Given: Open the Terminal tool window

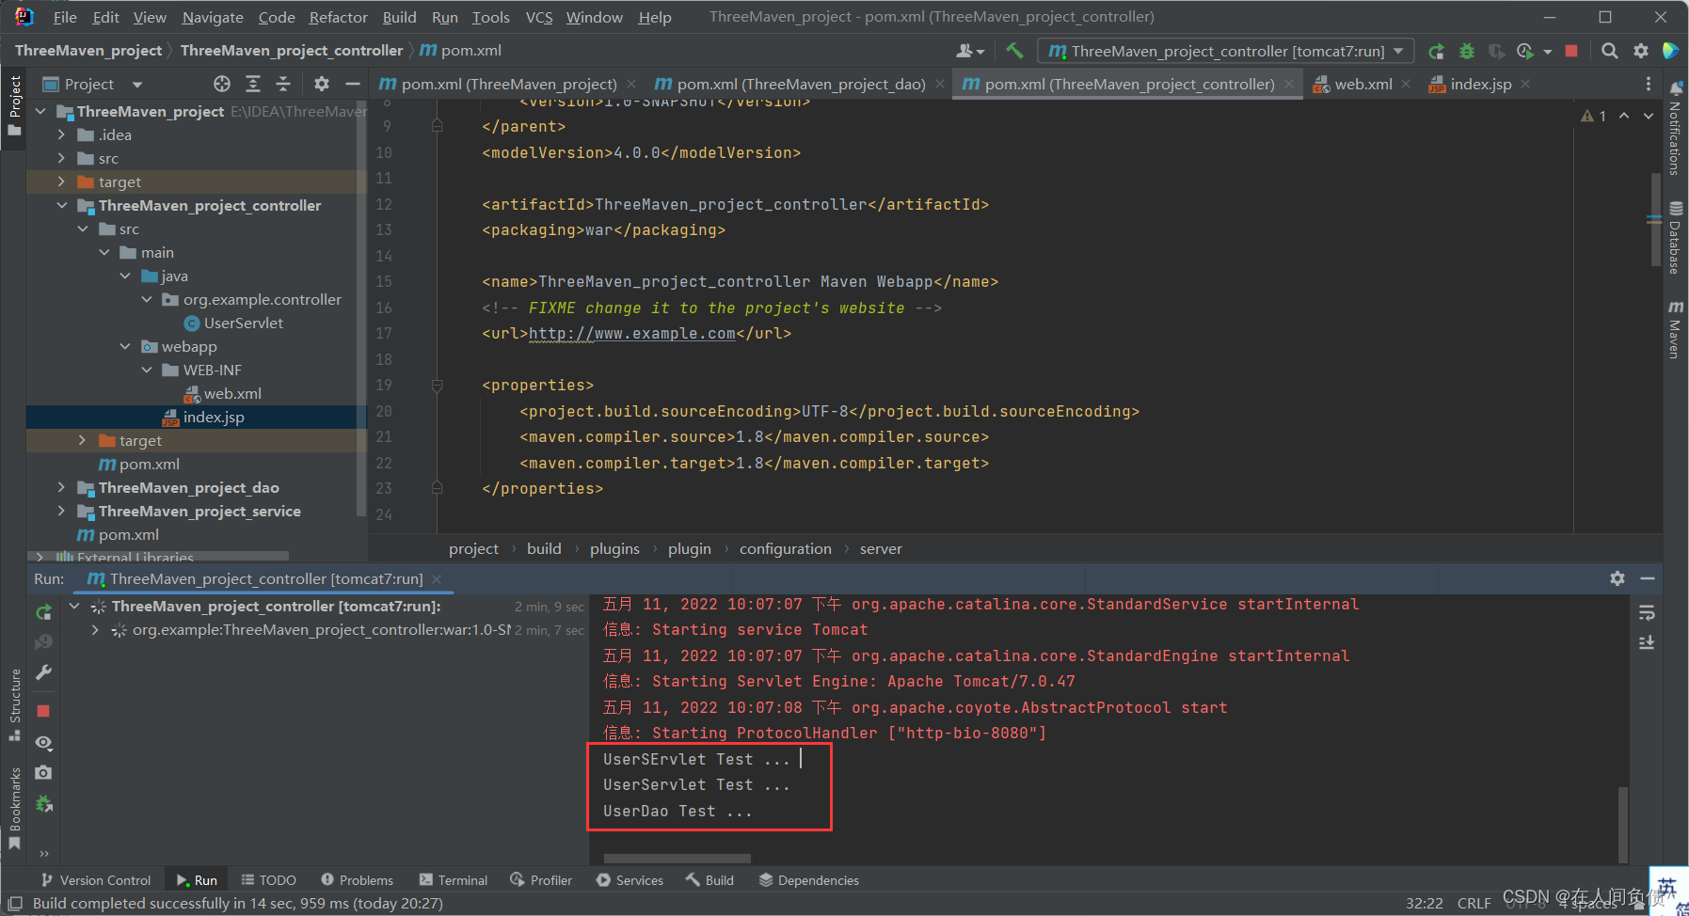Looking at the screenshot, I should (454, 880).
